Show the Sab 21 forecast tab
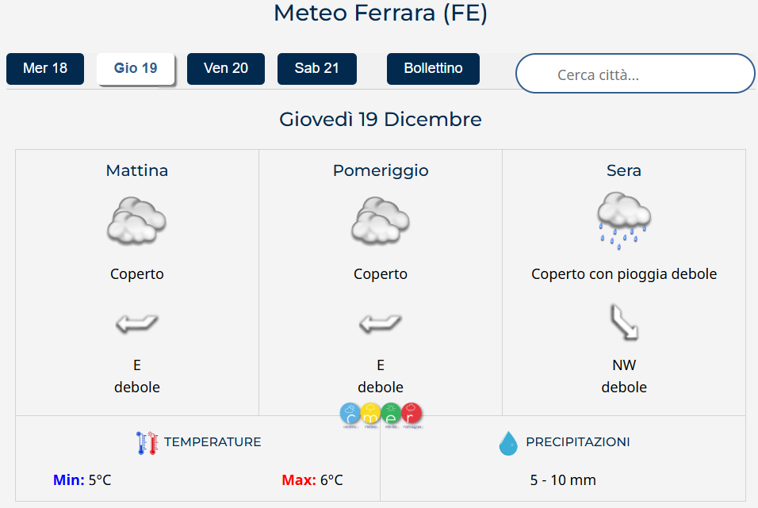 click(316, 68)
